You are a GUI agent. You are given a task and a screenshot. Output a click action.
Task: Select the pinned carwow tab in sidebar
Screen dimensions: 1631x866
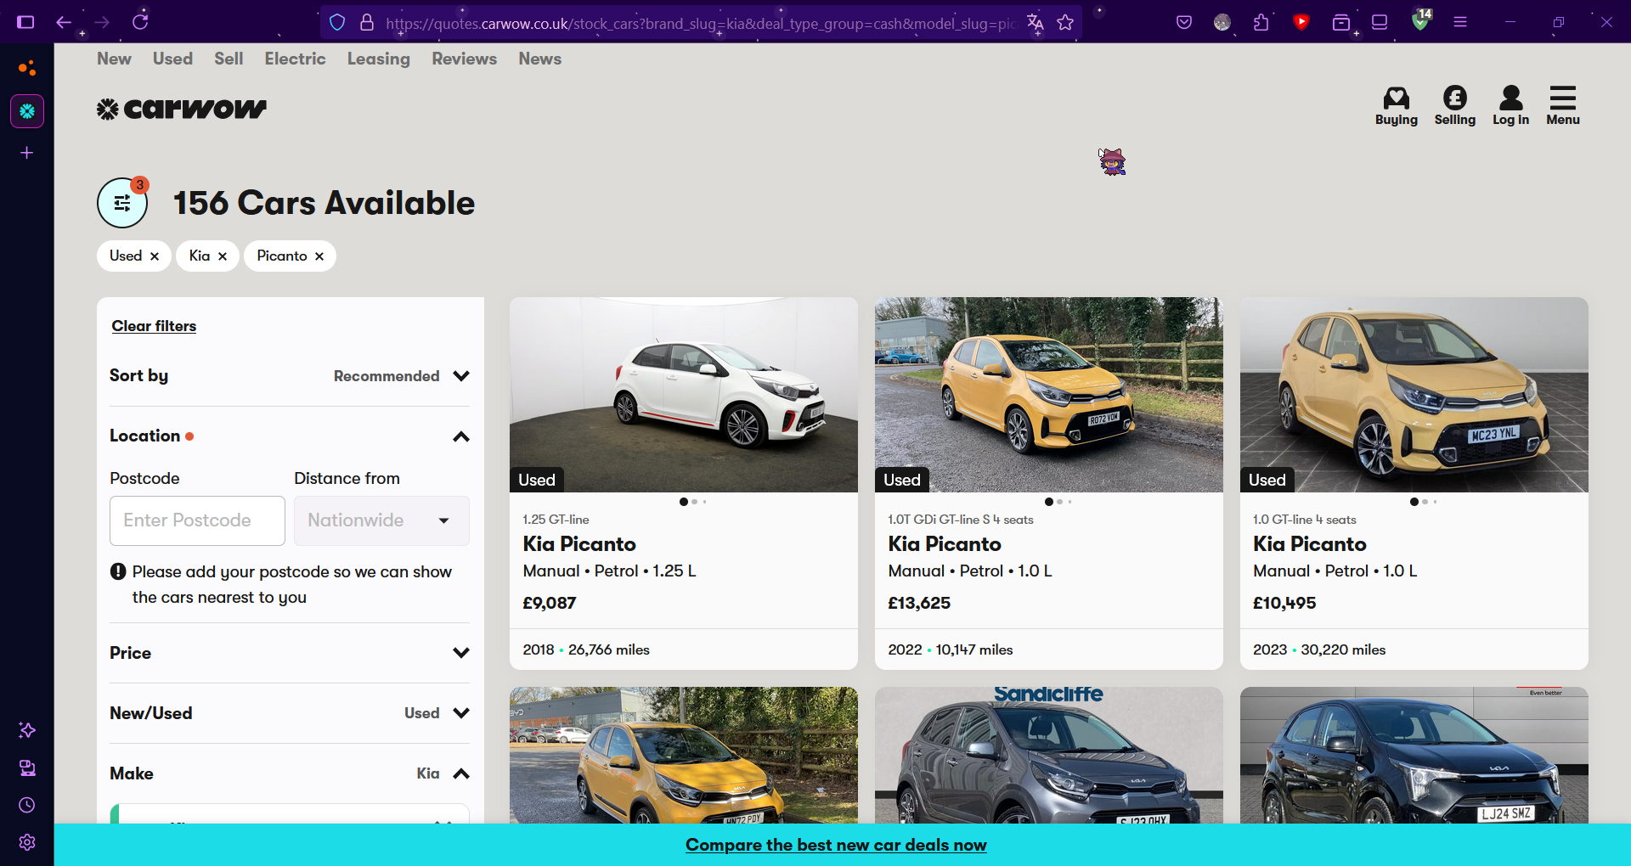(x=27, y=111)
